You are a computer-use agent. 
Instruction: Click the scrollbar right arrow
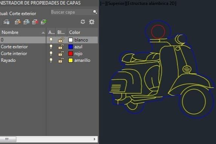pos(95,139)
